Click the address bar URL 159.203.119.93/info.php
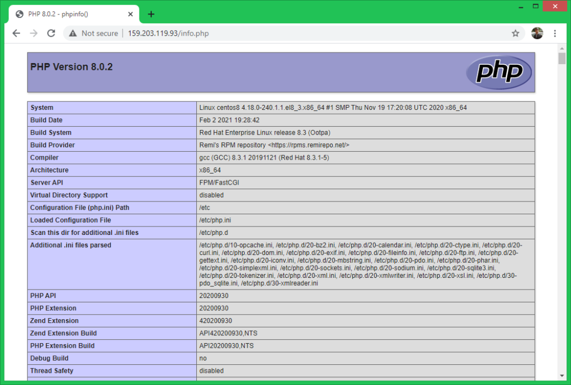Viewport: 571px width, 385px height. point(168,33)
